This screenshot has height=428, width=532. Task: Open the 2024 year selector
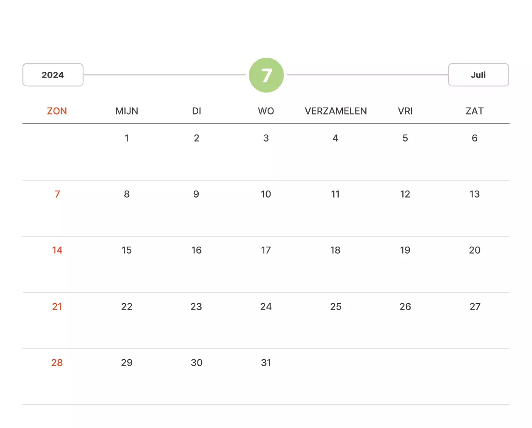[53, 75]
